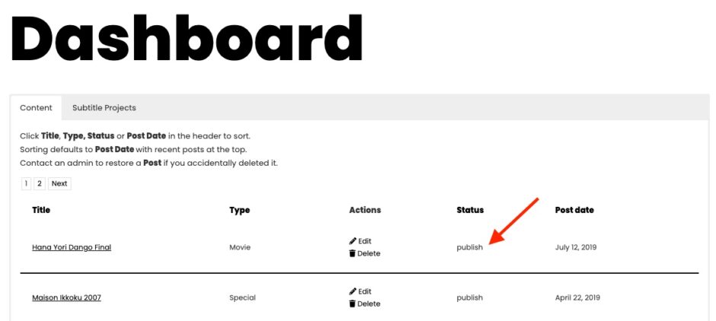Click the large Dashboard heading
The width and height of the screenshot is (716, 321).
coord(187,39)
